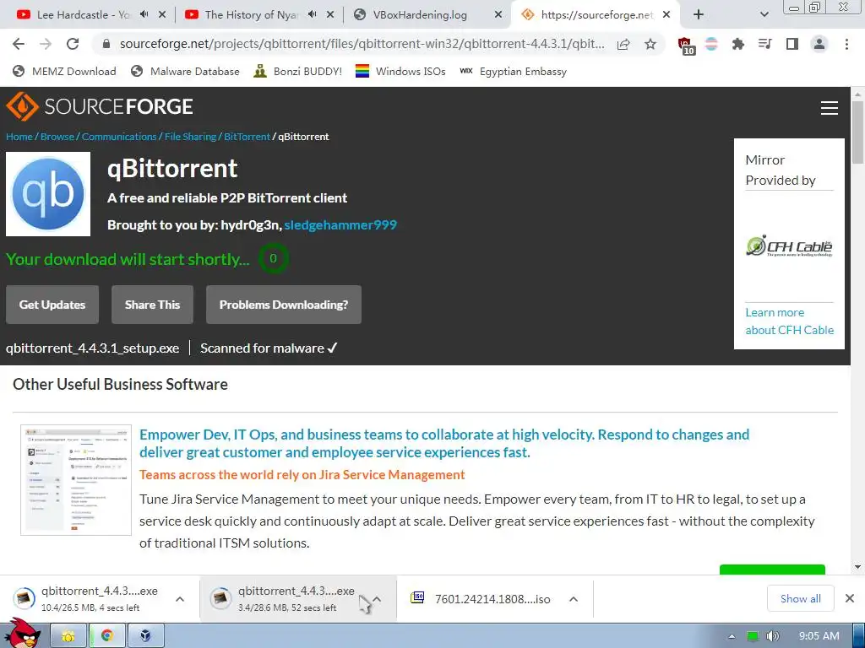Open Egyptian Embassy bookmark
This screenshot has height=648, width=865.
tap(513, 71)
